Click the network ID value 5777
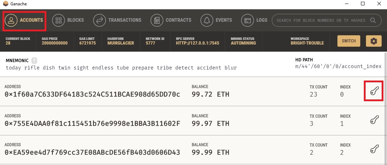The height and width of the screenshot is (165, 387). pyautogui.click(x=150, y=43)
